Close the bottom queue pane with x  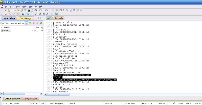[x=1, y=97]
